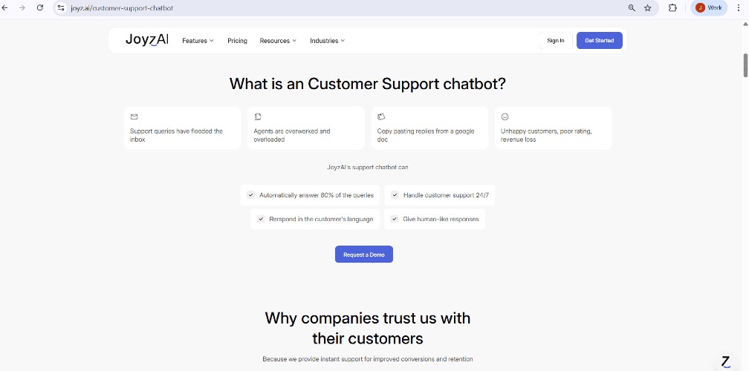Screen dimensions: 749x371
Task: Go to the Pricing page
Action: click(237, 41)
